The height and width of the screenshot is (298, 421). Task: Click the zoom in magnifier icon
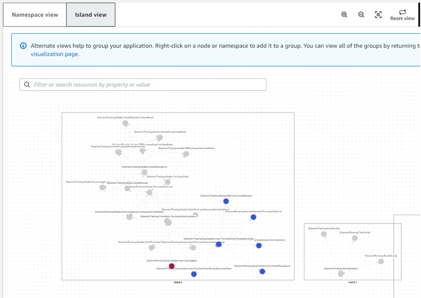click(x=344, y=14)
